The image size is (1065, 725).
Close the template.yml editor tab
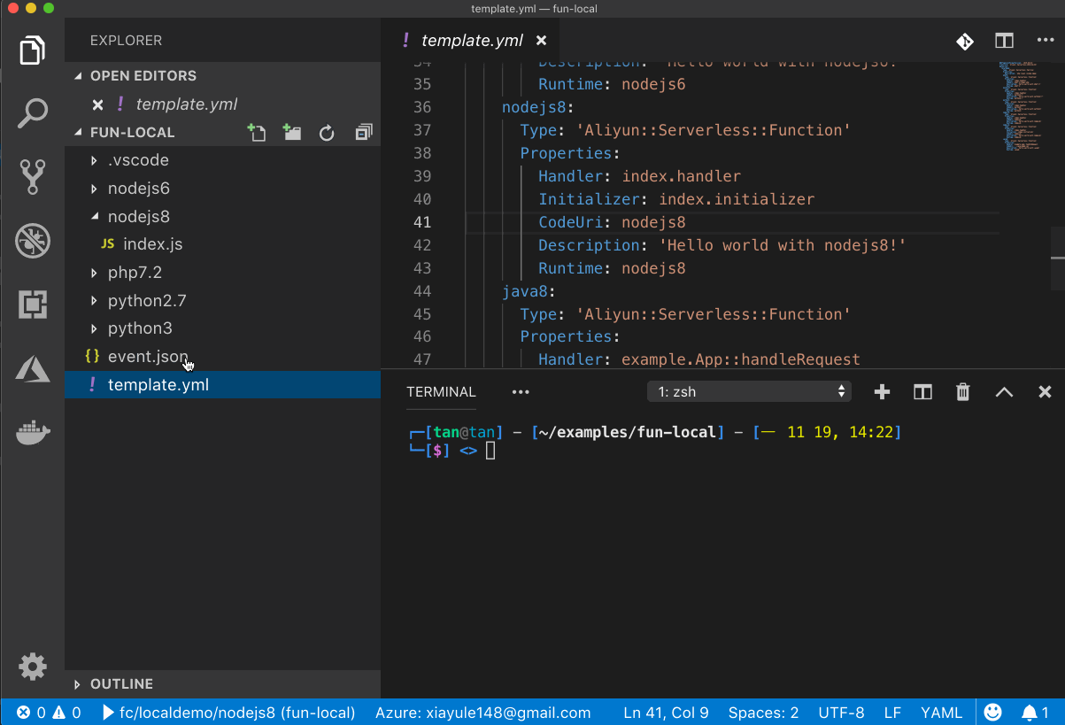(x=542, y=41)
